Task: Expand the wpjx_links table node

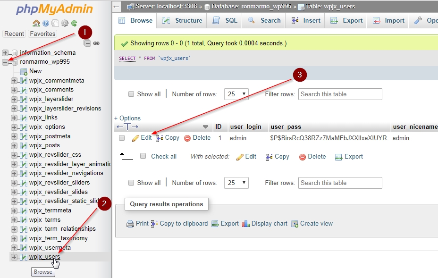Action: pyautogui.click(x=14, y=118)
